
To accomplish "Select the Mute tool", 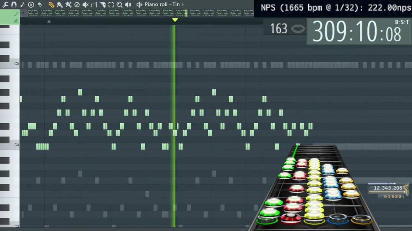I will 85,4.
